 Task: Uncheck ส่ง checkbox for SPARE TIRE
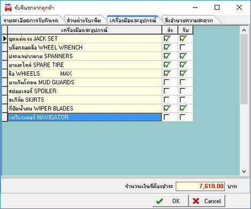167,65
